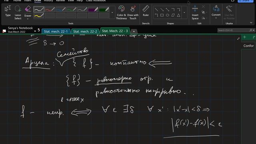Screen dimensions: 256x144
Task: Click the undo arrow beside notebook name
Action: click(x=39, y=30)
